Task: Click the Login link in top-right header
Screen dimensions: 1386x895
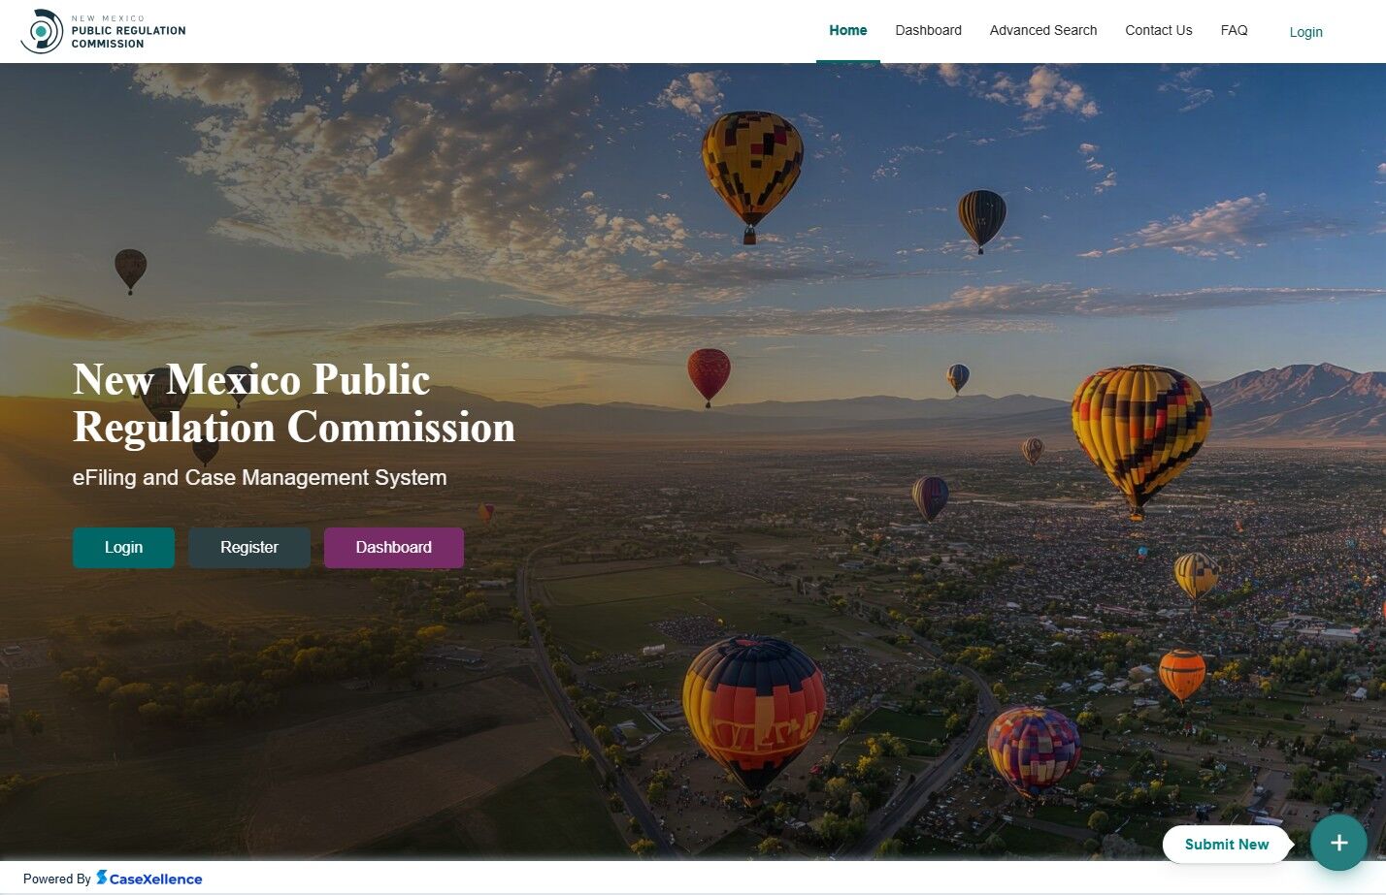Action: [1305, 32]
